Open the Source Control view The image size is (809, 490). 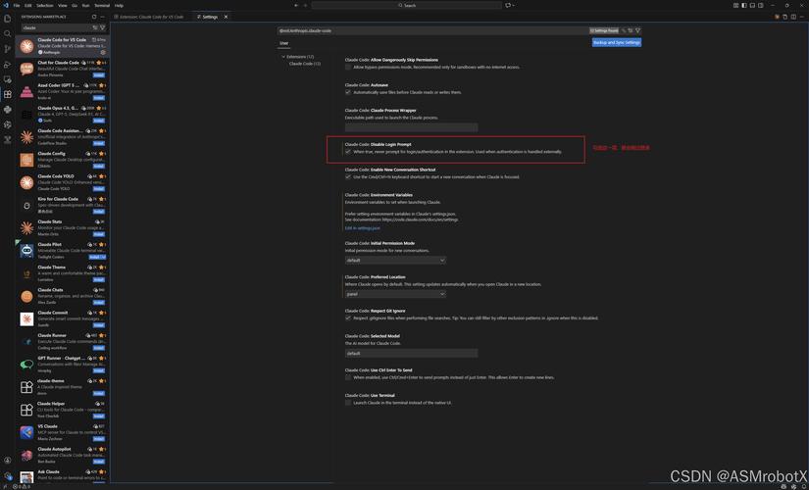8,48
